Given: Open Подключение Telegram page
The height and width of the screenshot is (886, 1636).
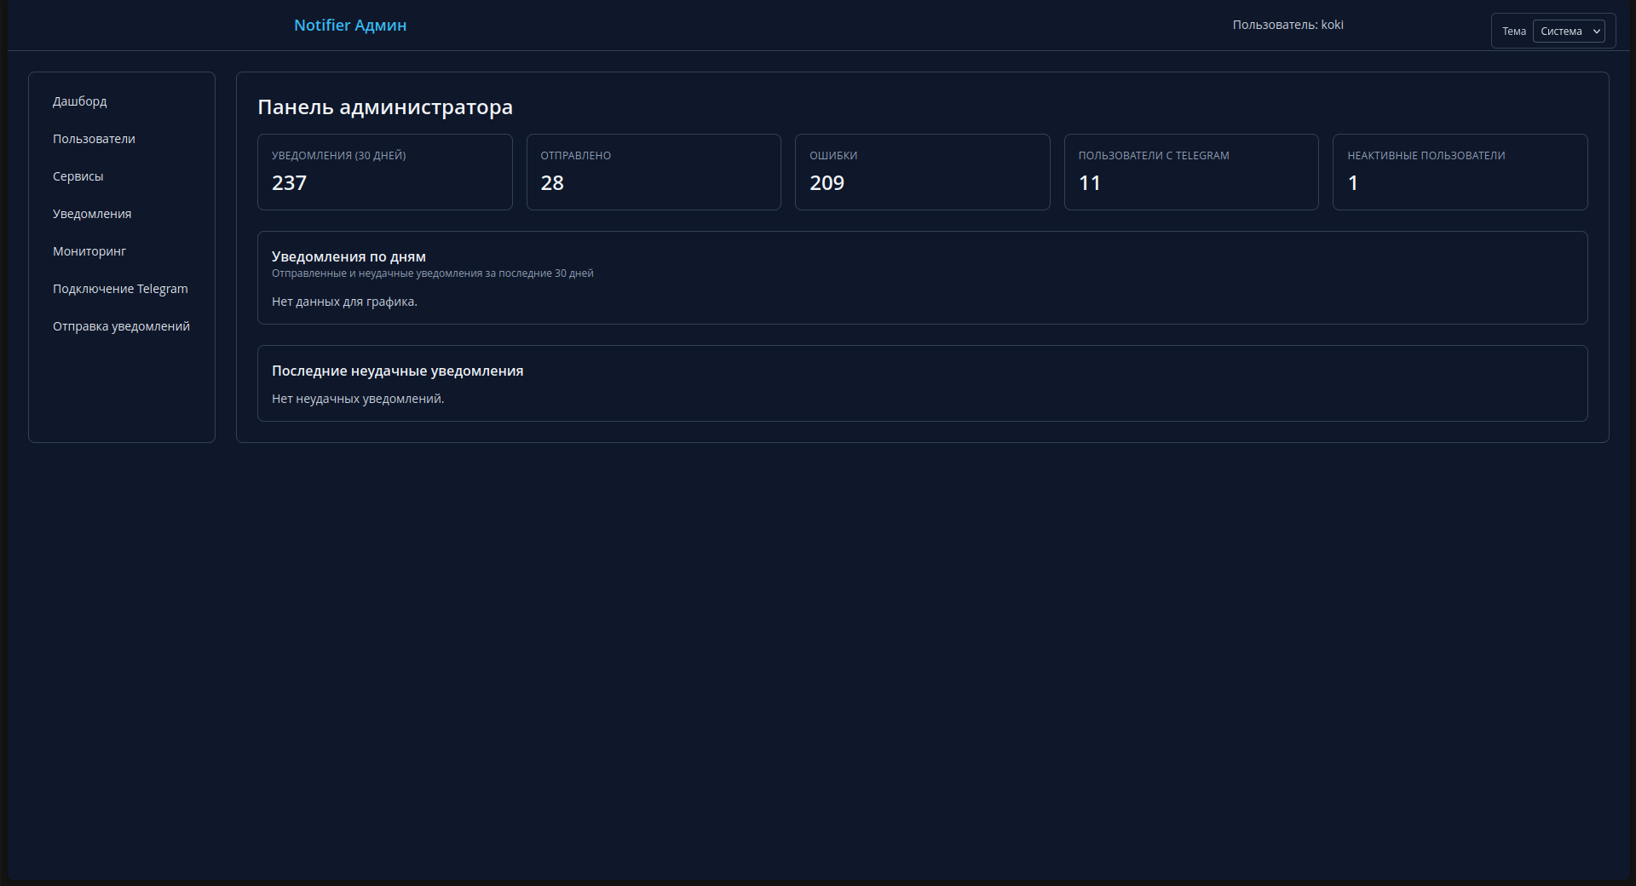Looking at the screenshot, I should (120, 289).
